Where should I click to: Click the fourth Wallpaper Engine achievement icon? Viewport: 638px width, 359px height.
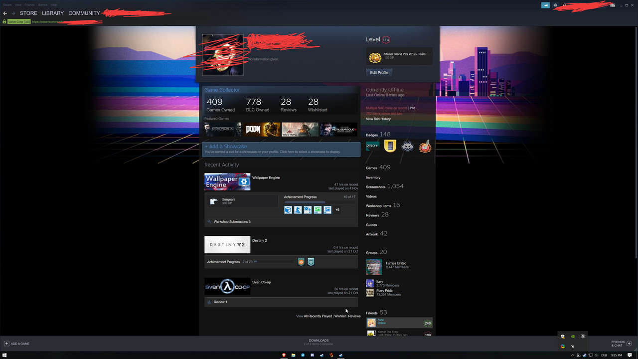tap(318, 210)
